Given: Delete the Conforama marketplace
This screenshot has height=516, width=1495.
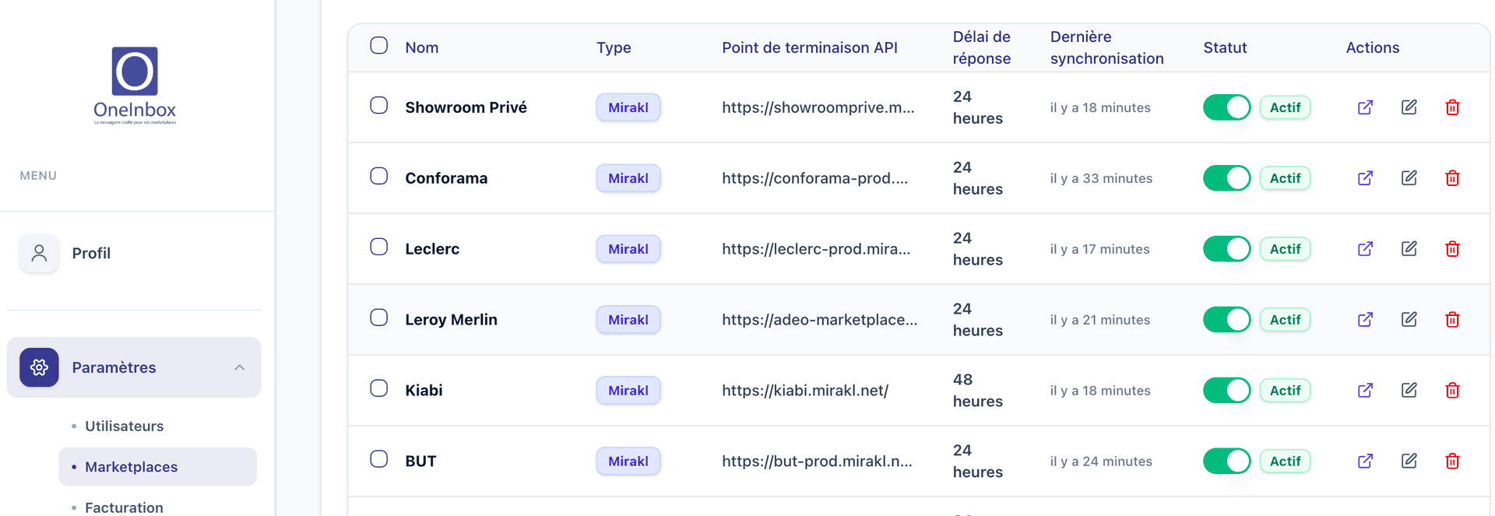Looking at the screenshot, I should click(x=1452, y=178).
